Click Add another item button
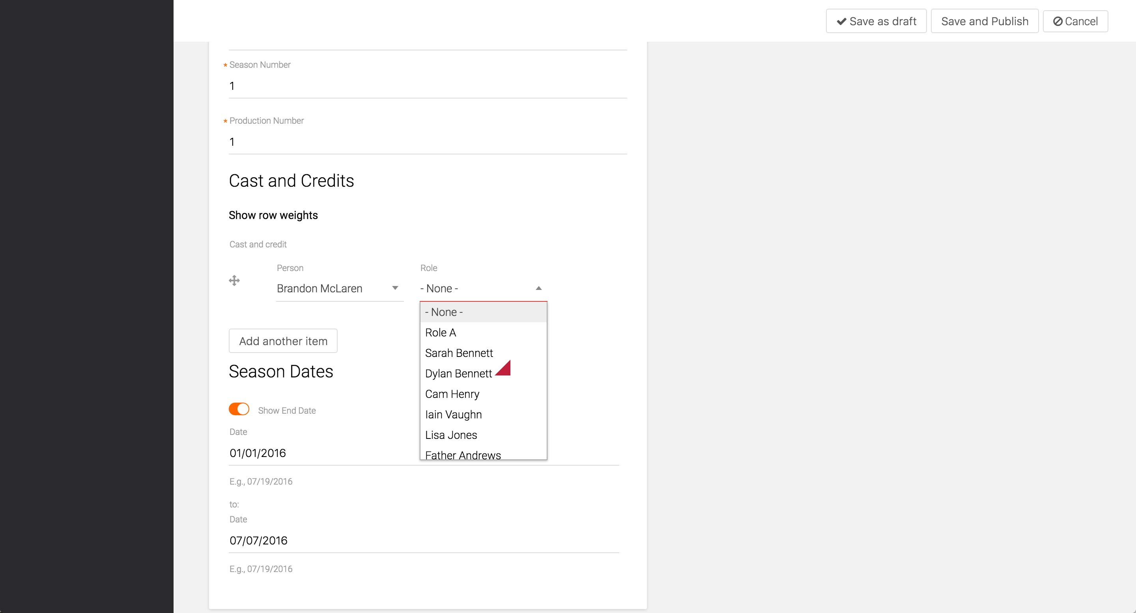Image resolution: width=1136 pixels, height=613 pixels. [x=283, y=341]
